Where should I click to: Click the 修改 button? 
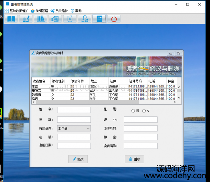[x=78, y=159]
